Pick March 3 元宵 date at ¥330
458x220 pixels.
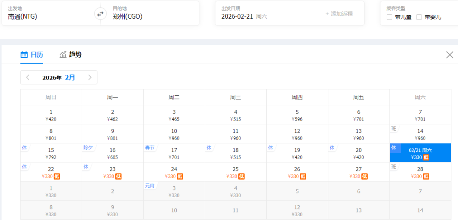[x=174, y=191]
